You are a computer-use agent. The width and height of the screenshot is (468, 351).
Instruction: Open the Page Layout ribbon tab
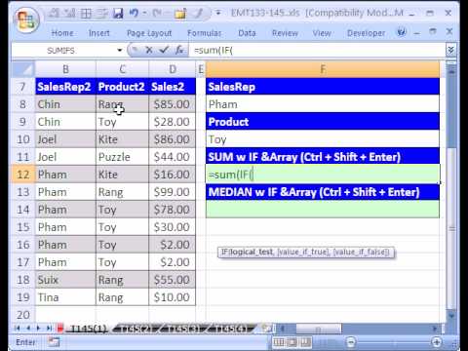pos(149,33)
